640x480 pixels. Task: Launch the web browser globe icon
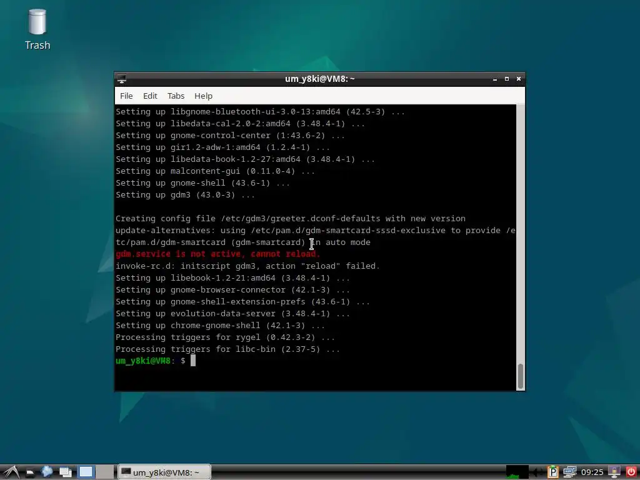tap(47, 472)
